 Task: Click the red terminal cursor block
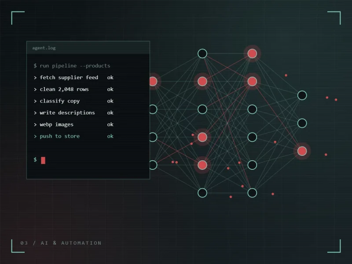(x=43, y=160)
